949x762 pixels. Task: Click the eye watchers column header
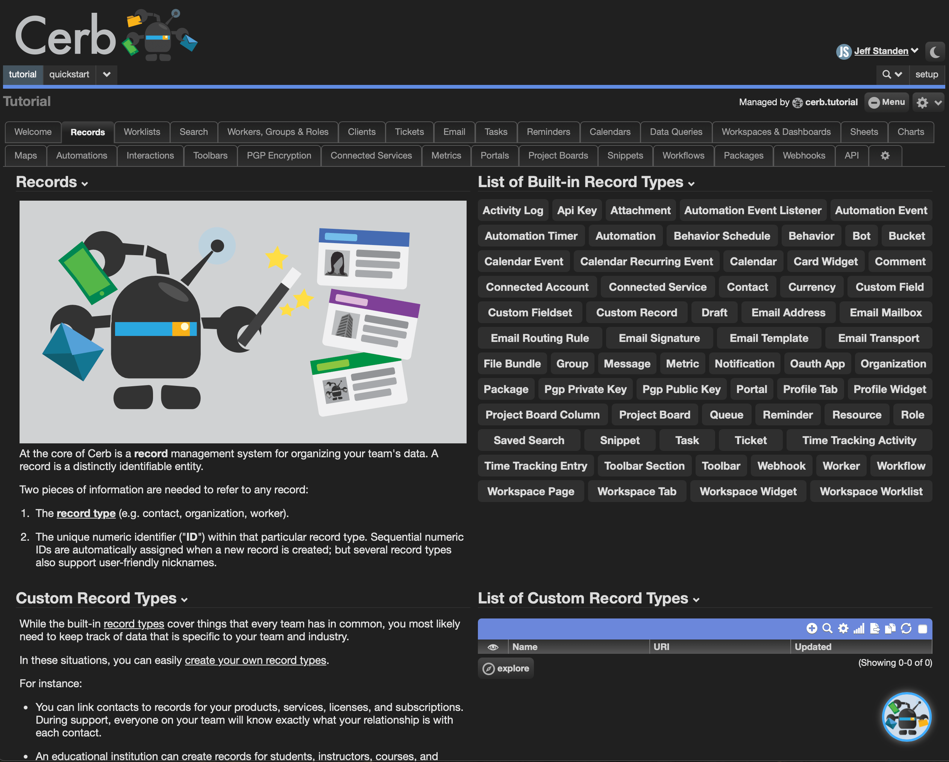[493, 647]
